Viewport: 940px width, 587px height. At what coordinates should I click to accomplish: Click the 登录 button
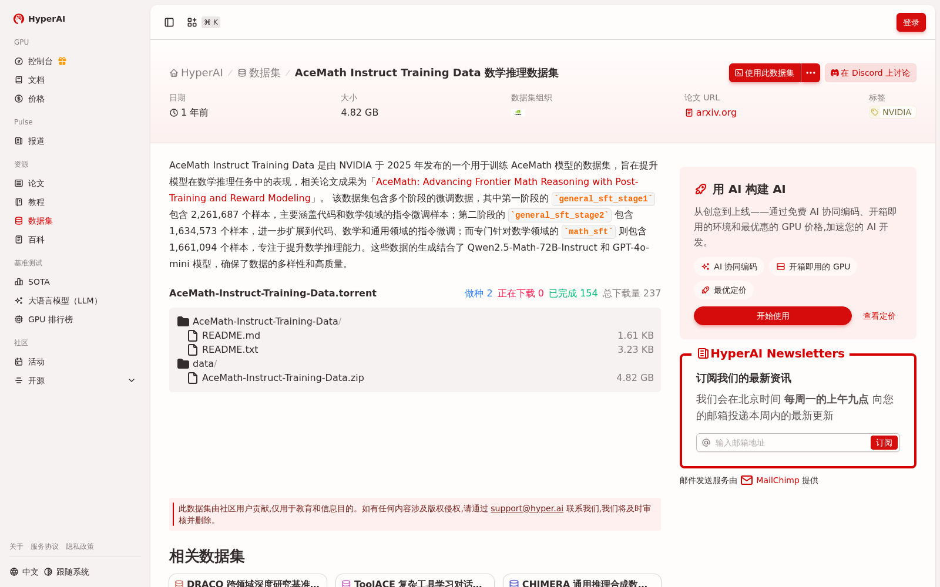(x=911, y=22)
